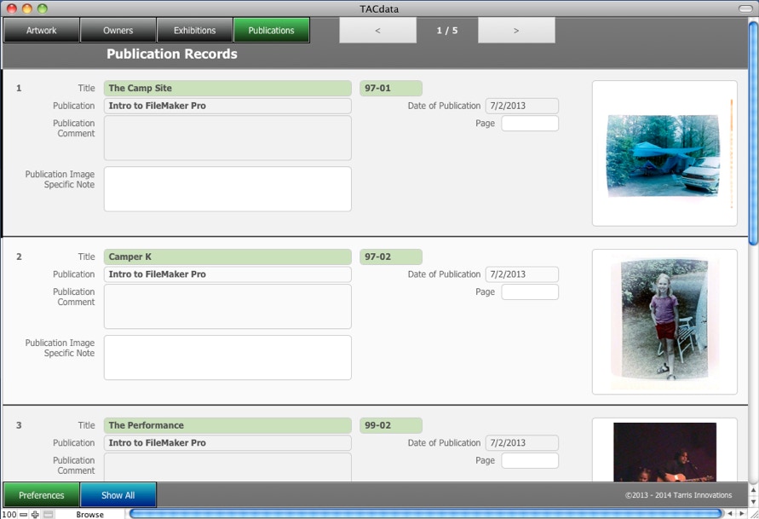Select the Exhibitions tab
The height and width of the screenshot is (519, 759).
195,31
